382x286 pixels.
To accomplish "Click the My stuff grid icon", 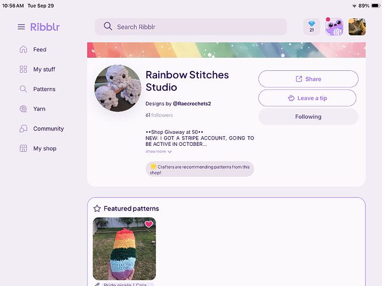I will tap(23, 69).
